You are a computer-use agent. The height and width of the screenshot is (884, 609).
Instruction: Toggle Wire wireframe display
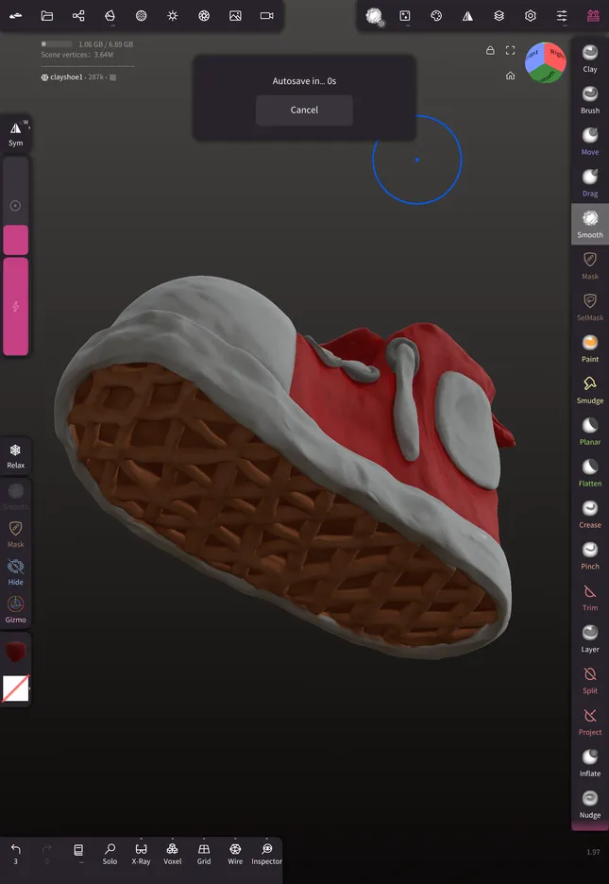click(235, 853)
